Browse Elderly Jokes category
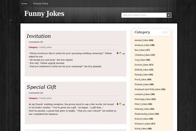The width and height of the screenshot is (196, 131). [x=141, y=70]
